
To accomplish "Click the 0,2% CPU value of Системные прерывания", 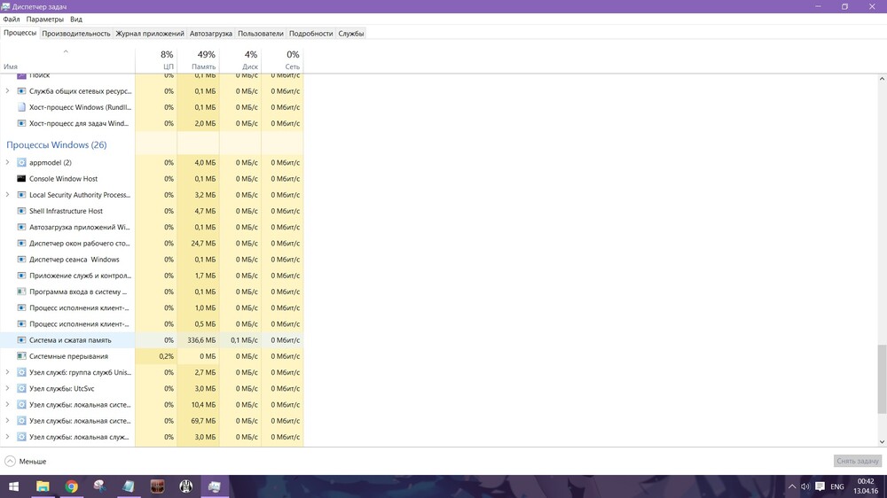I will (167, 356).
